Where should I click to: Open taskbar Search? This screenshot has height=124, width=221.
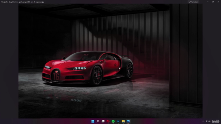pos(98,121)
